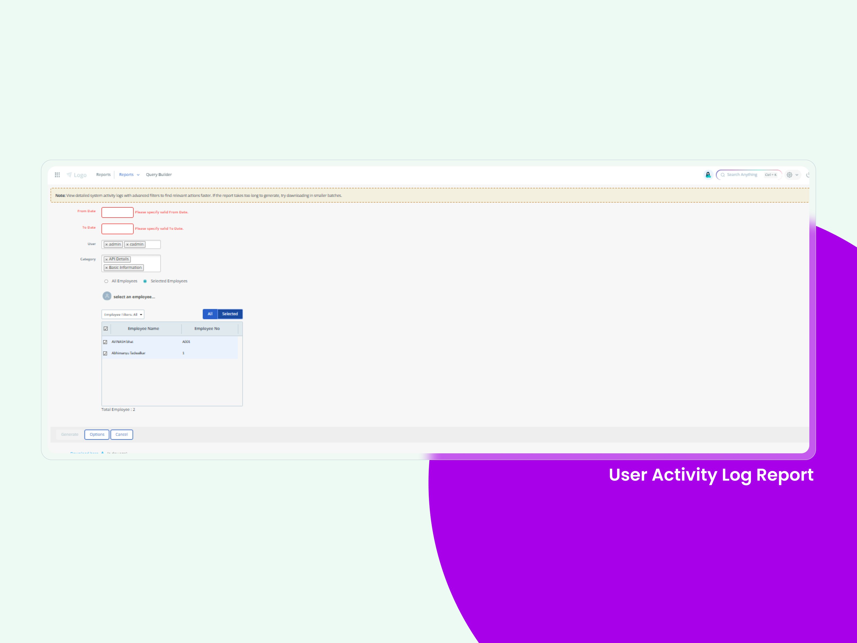Image resolution: width=857 pixels, height=643 pixels.
Task: Click the power logout icon
Action: coord(807,175)
